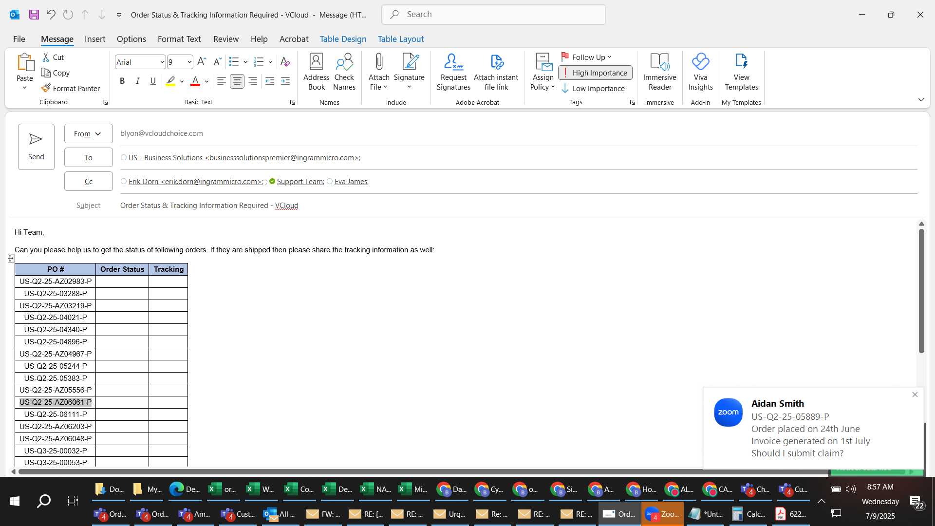935x526 pixels.
Task: Dismiss Zoom notification from Aidan Smith
Action: tap(915, 394)
